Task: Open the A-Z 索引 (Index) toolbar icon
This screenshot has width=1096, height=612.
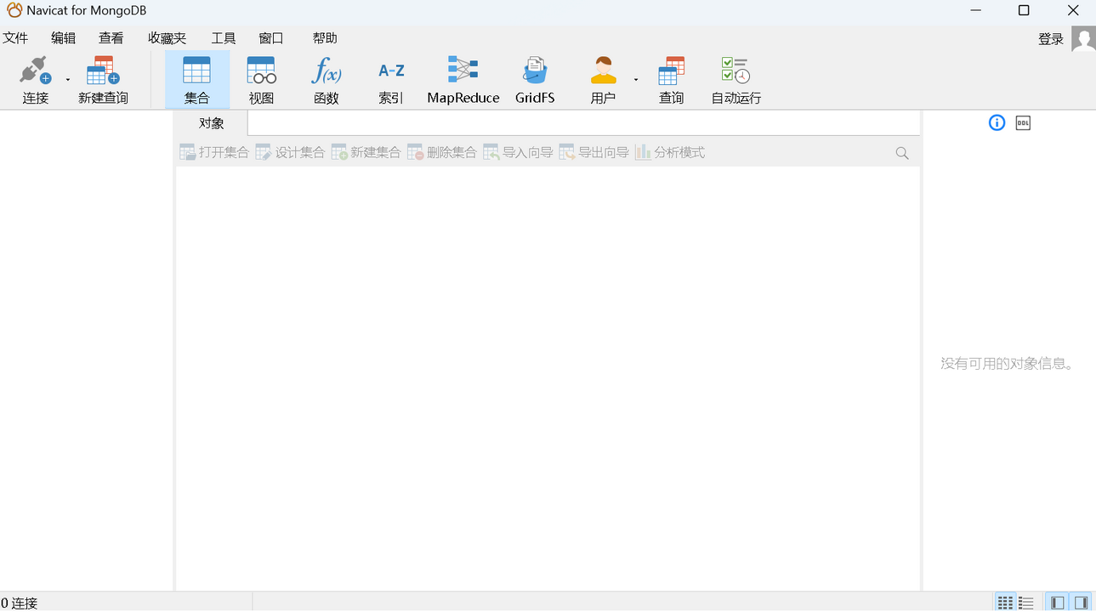Action: (390, 78)
